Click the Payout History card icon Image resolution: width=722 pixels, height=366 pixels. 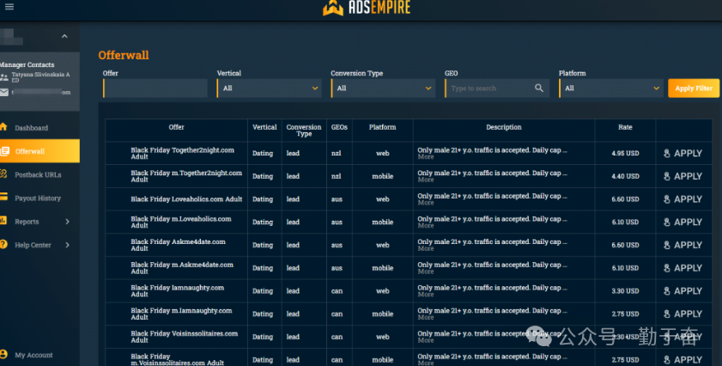click(x=3, y=198)
